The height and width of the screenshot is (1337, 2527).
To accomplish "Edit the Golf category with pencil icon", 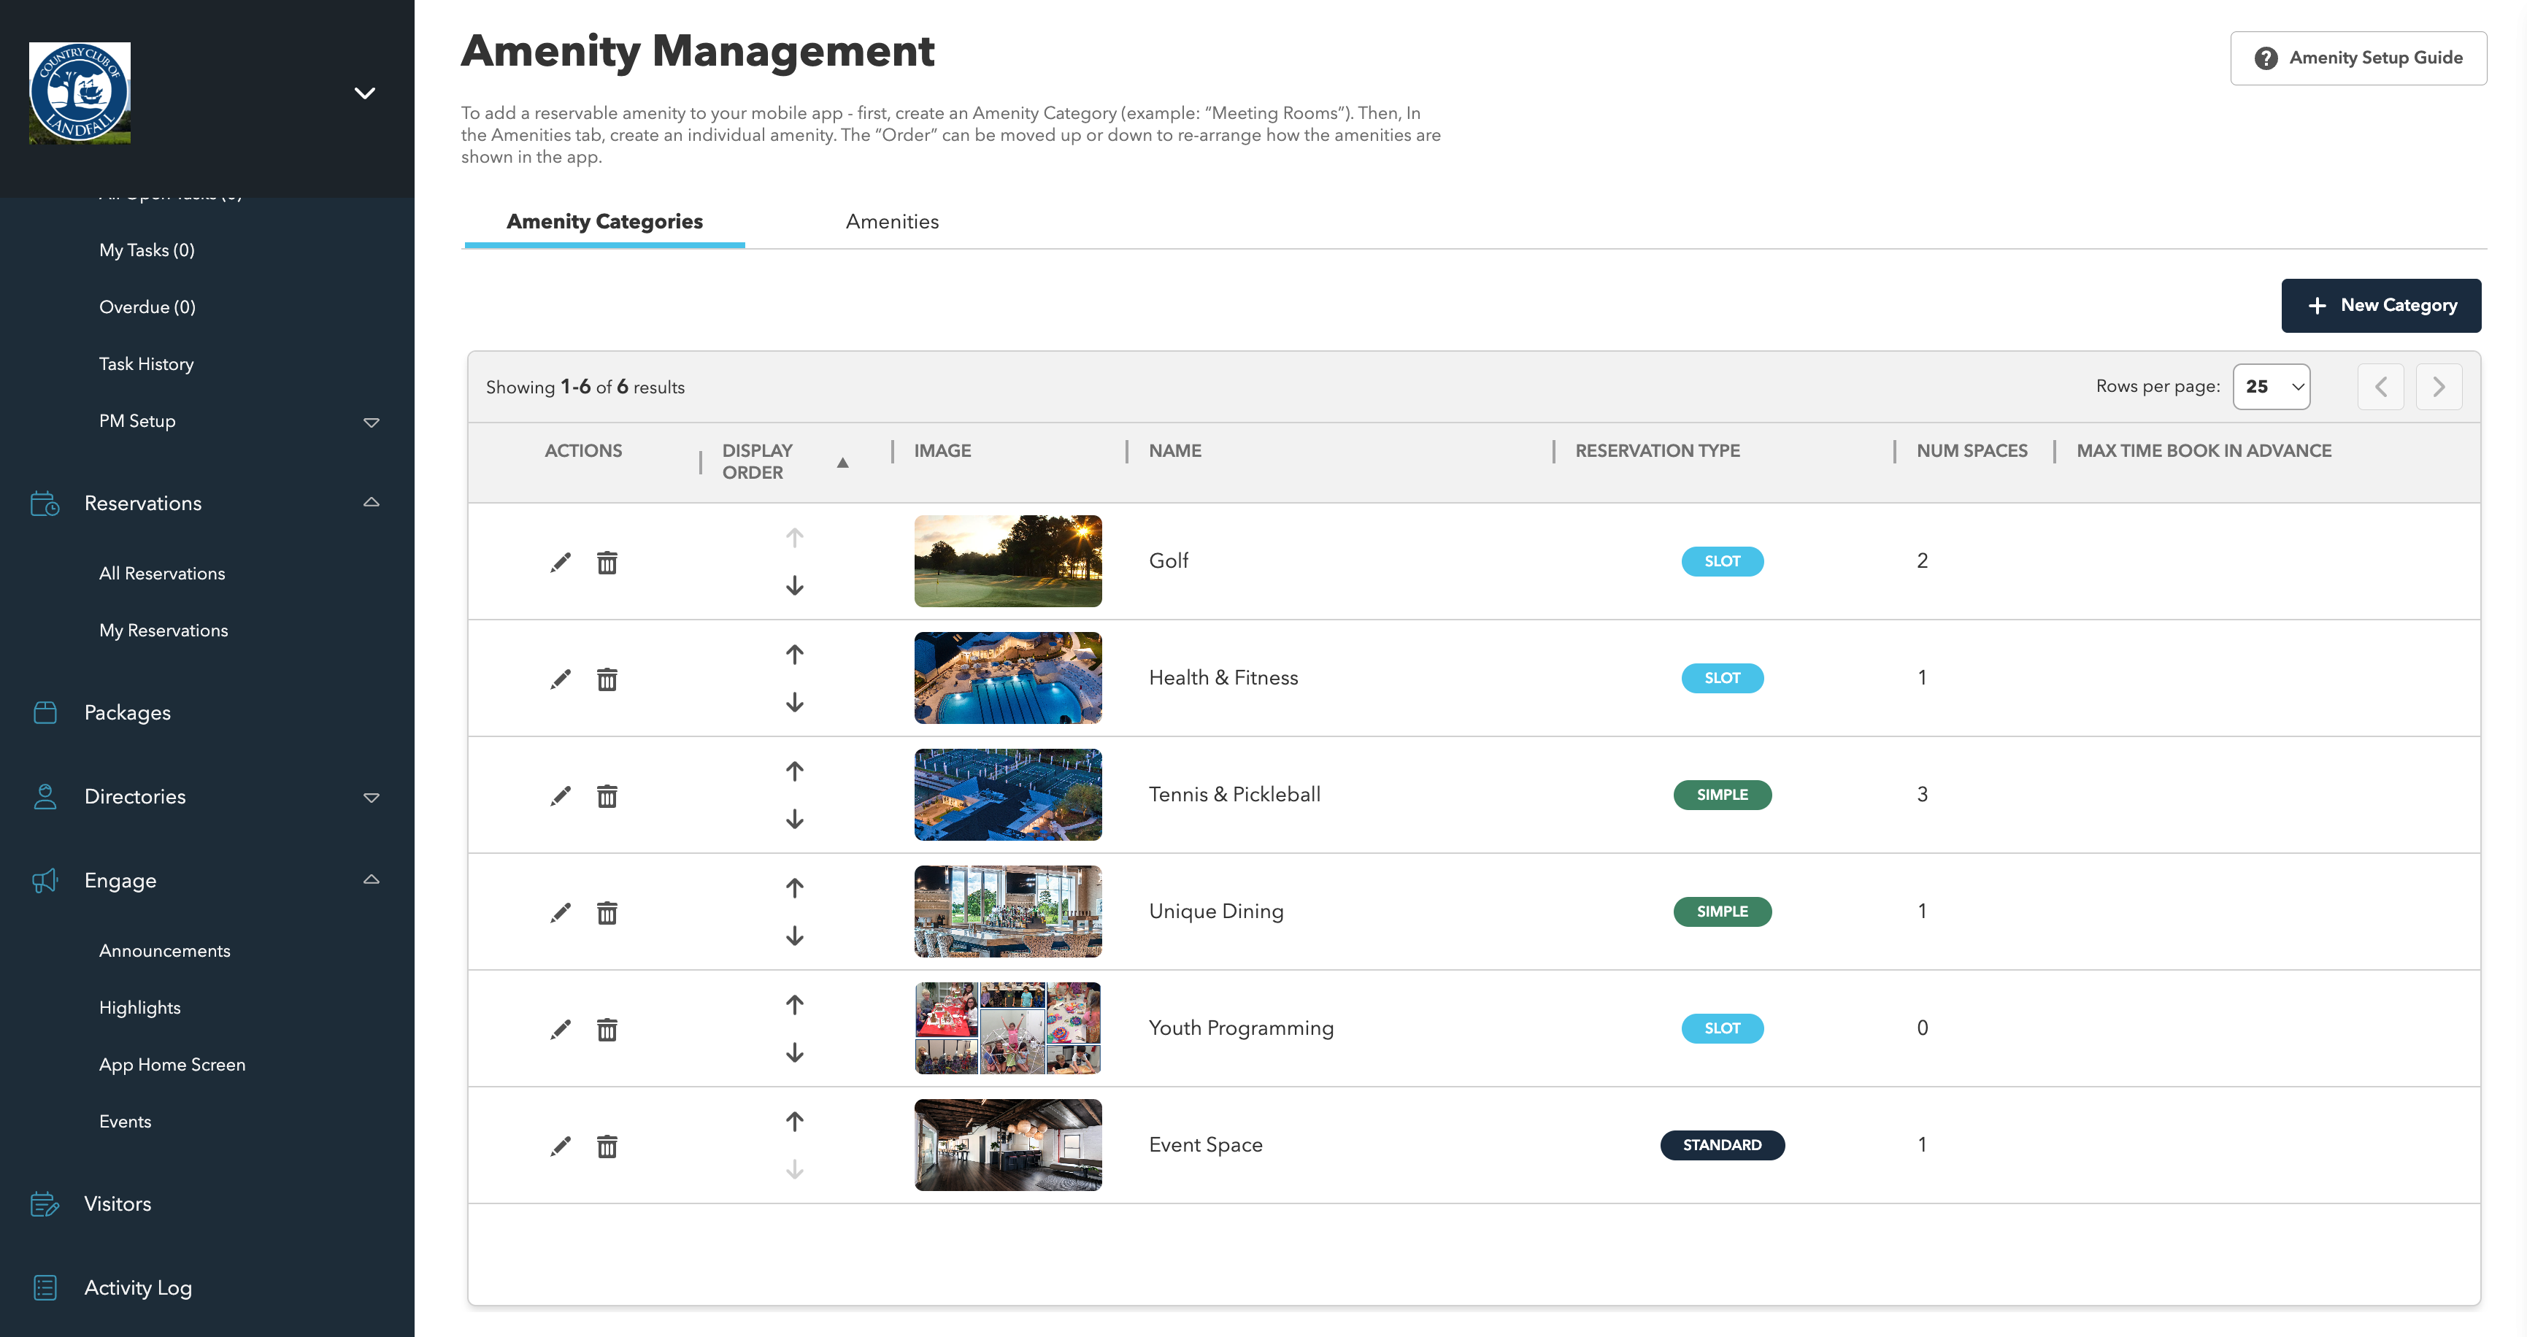I will [560, 562].
